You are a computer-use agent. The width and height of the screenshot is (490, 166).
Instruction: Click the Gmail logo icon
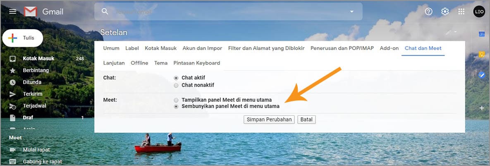tap(31, 12)
